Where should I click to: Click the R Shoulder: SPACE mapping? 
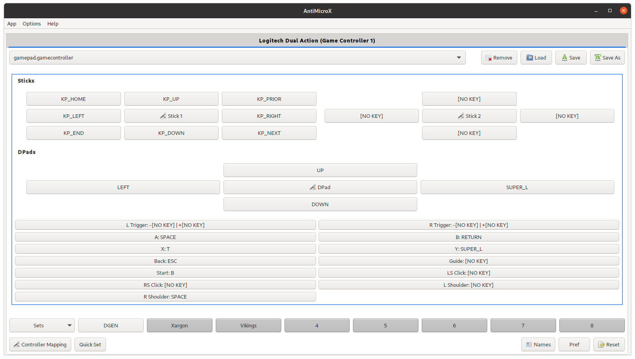click(166, 297)
